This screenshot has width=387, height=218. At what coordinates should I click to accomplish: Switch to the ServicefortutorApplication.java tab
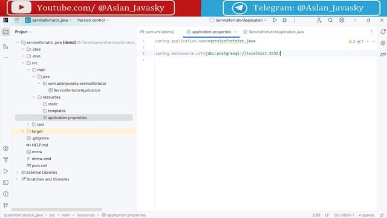pyautogui.click(x=273, y=32)
